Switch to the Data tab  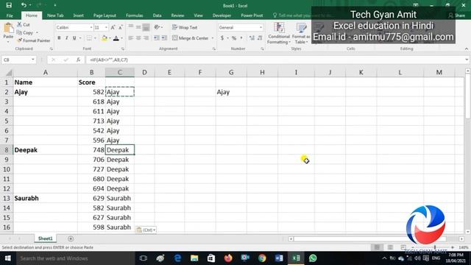tap(157, 15)
